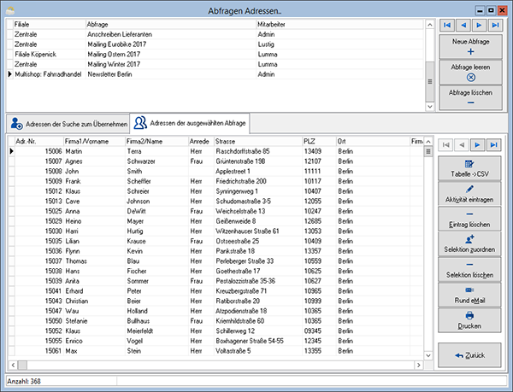
Task: Click Eintrag löschen button
Action: coord(469,219)
